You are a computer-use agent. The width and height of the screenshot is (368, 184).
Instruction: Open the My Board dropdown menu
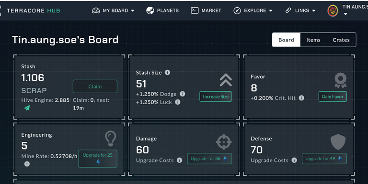pyautogui.click(x=113, y=11)
